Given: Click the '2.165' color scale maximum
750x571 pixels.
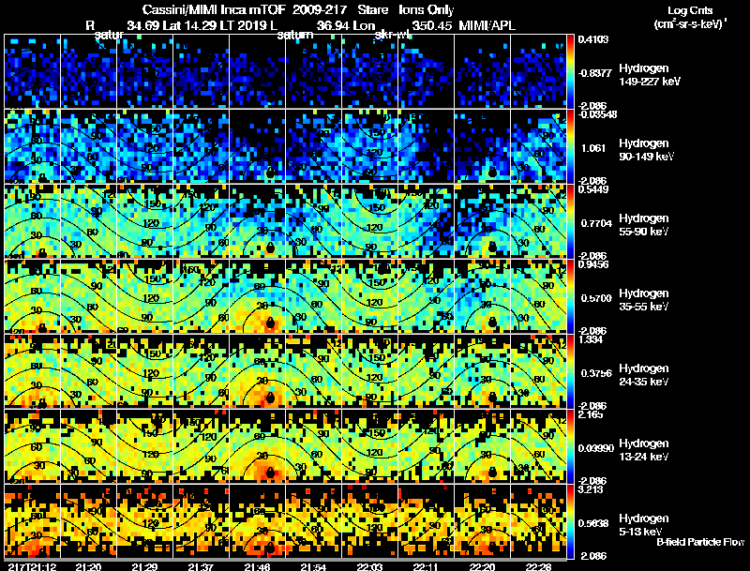Looking at the screenshot, I should click(591, 414).
